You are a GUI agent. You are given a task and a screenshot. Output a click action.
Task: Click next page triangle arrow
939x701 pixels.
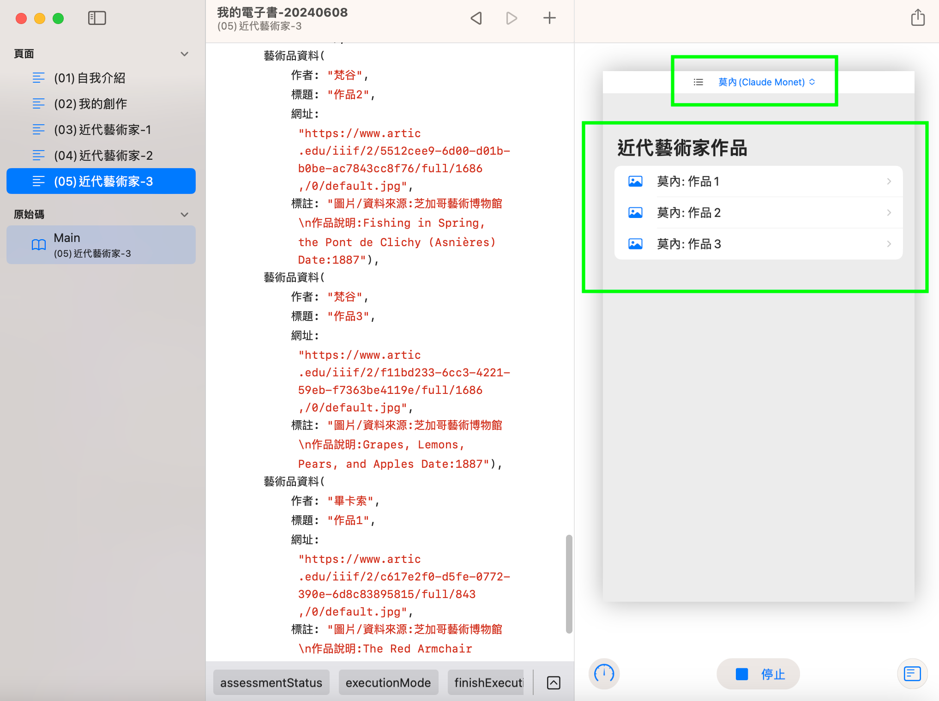pyautogui.click(x=512, y=18)
